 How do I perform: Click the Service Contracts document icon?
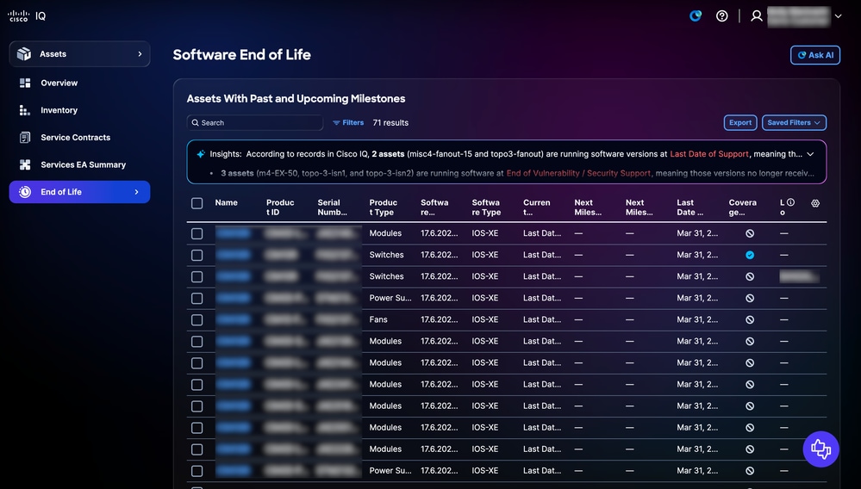pos(25,138)
